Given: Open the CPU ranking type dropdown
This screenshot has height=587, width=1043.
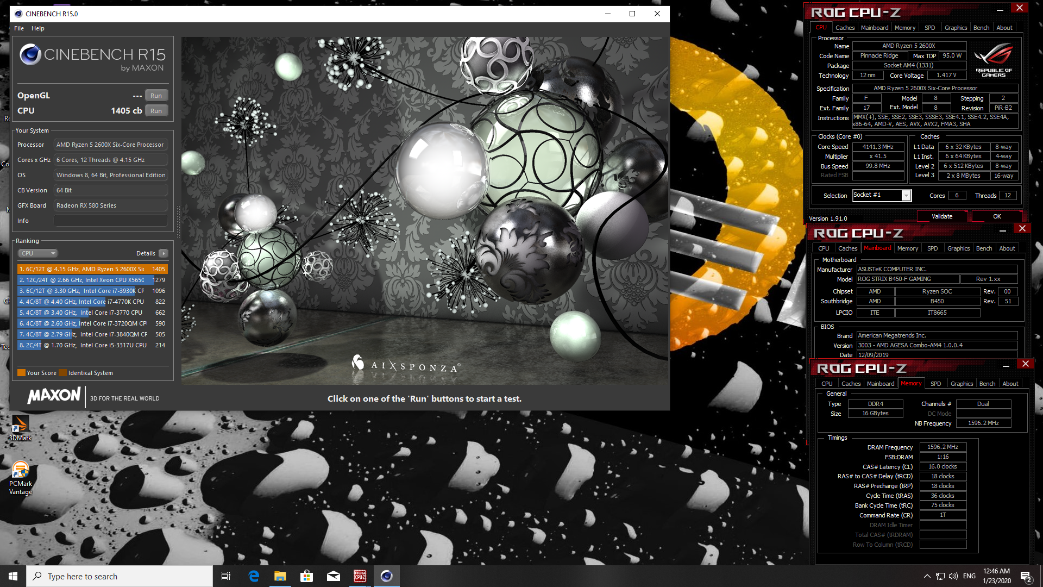Looking at the screenshot, I should [38, 253].
